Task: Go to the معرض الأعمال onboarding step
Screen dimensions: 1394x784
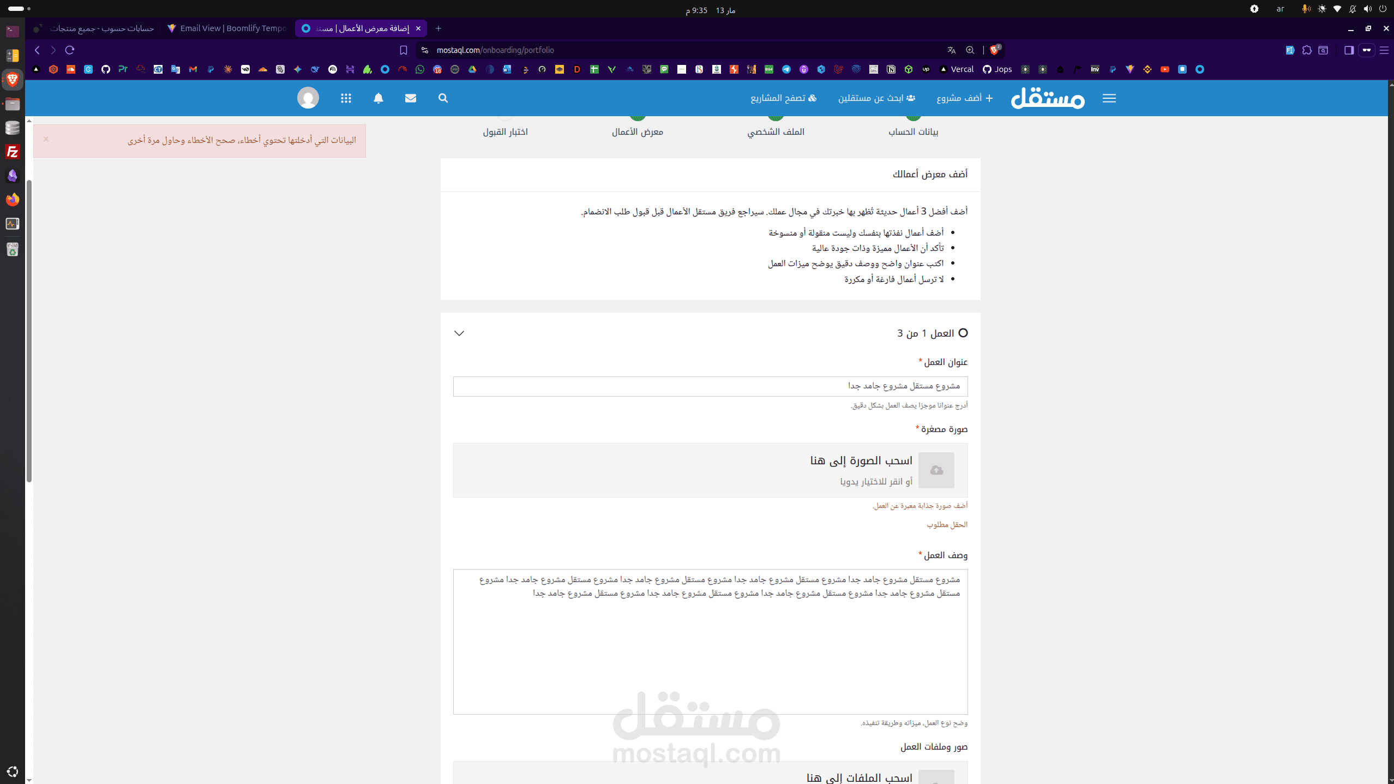Action: tap(638, 131)
